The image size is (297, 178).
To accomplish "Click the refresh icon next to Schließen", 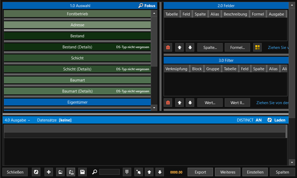I will click(36, 172).
